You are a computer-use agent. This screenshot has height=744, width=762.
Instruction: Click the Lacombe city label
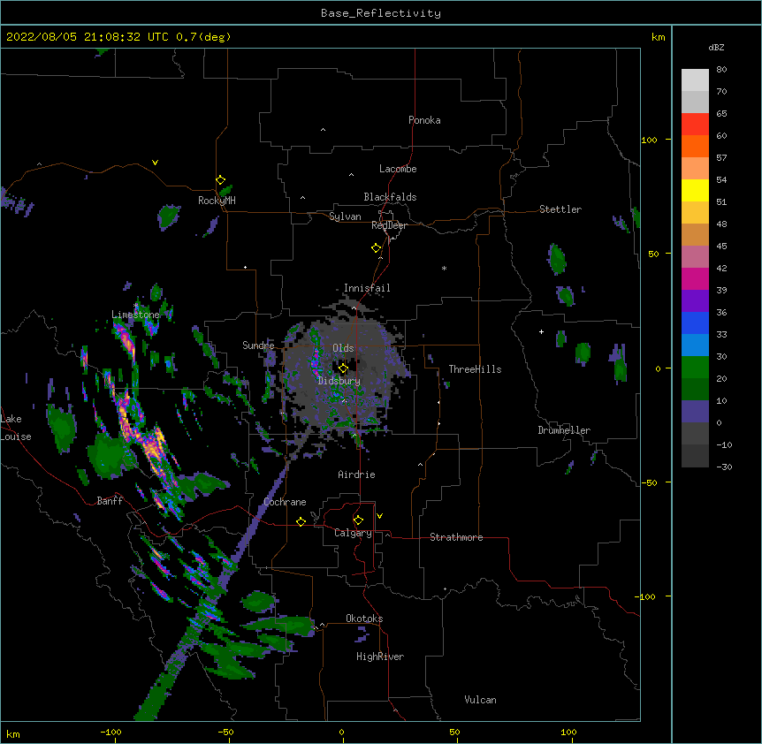click(398, 169)
